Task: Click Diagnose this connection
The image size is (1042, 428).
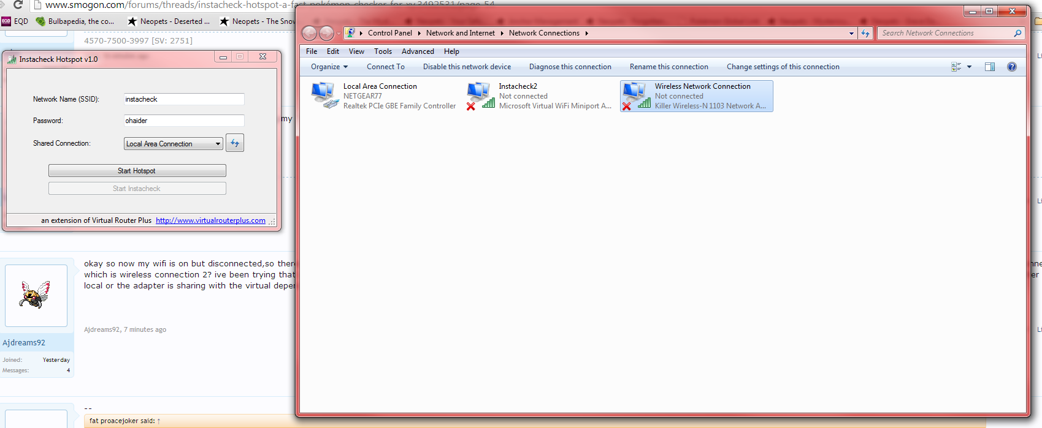Action: 570,67
